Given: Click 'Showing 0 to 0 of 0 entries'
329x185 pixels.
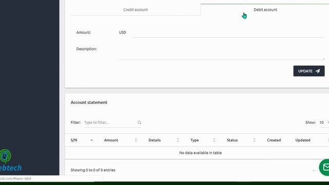Looking at the screenshot, I should click(x=93, y=170).
